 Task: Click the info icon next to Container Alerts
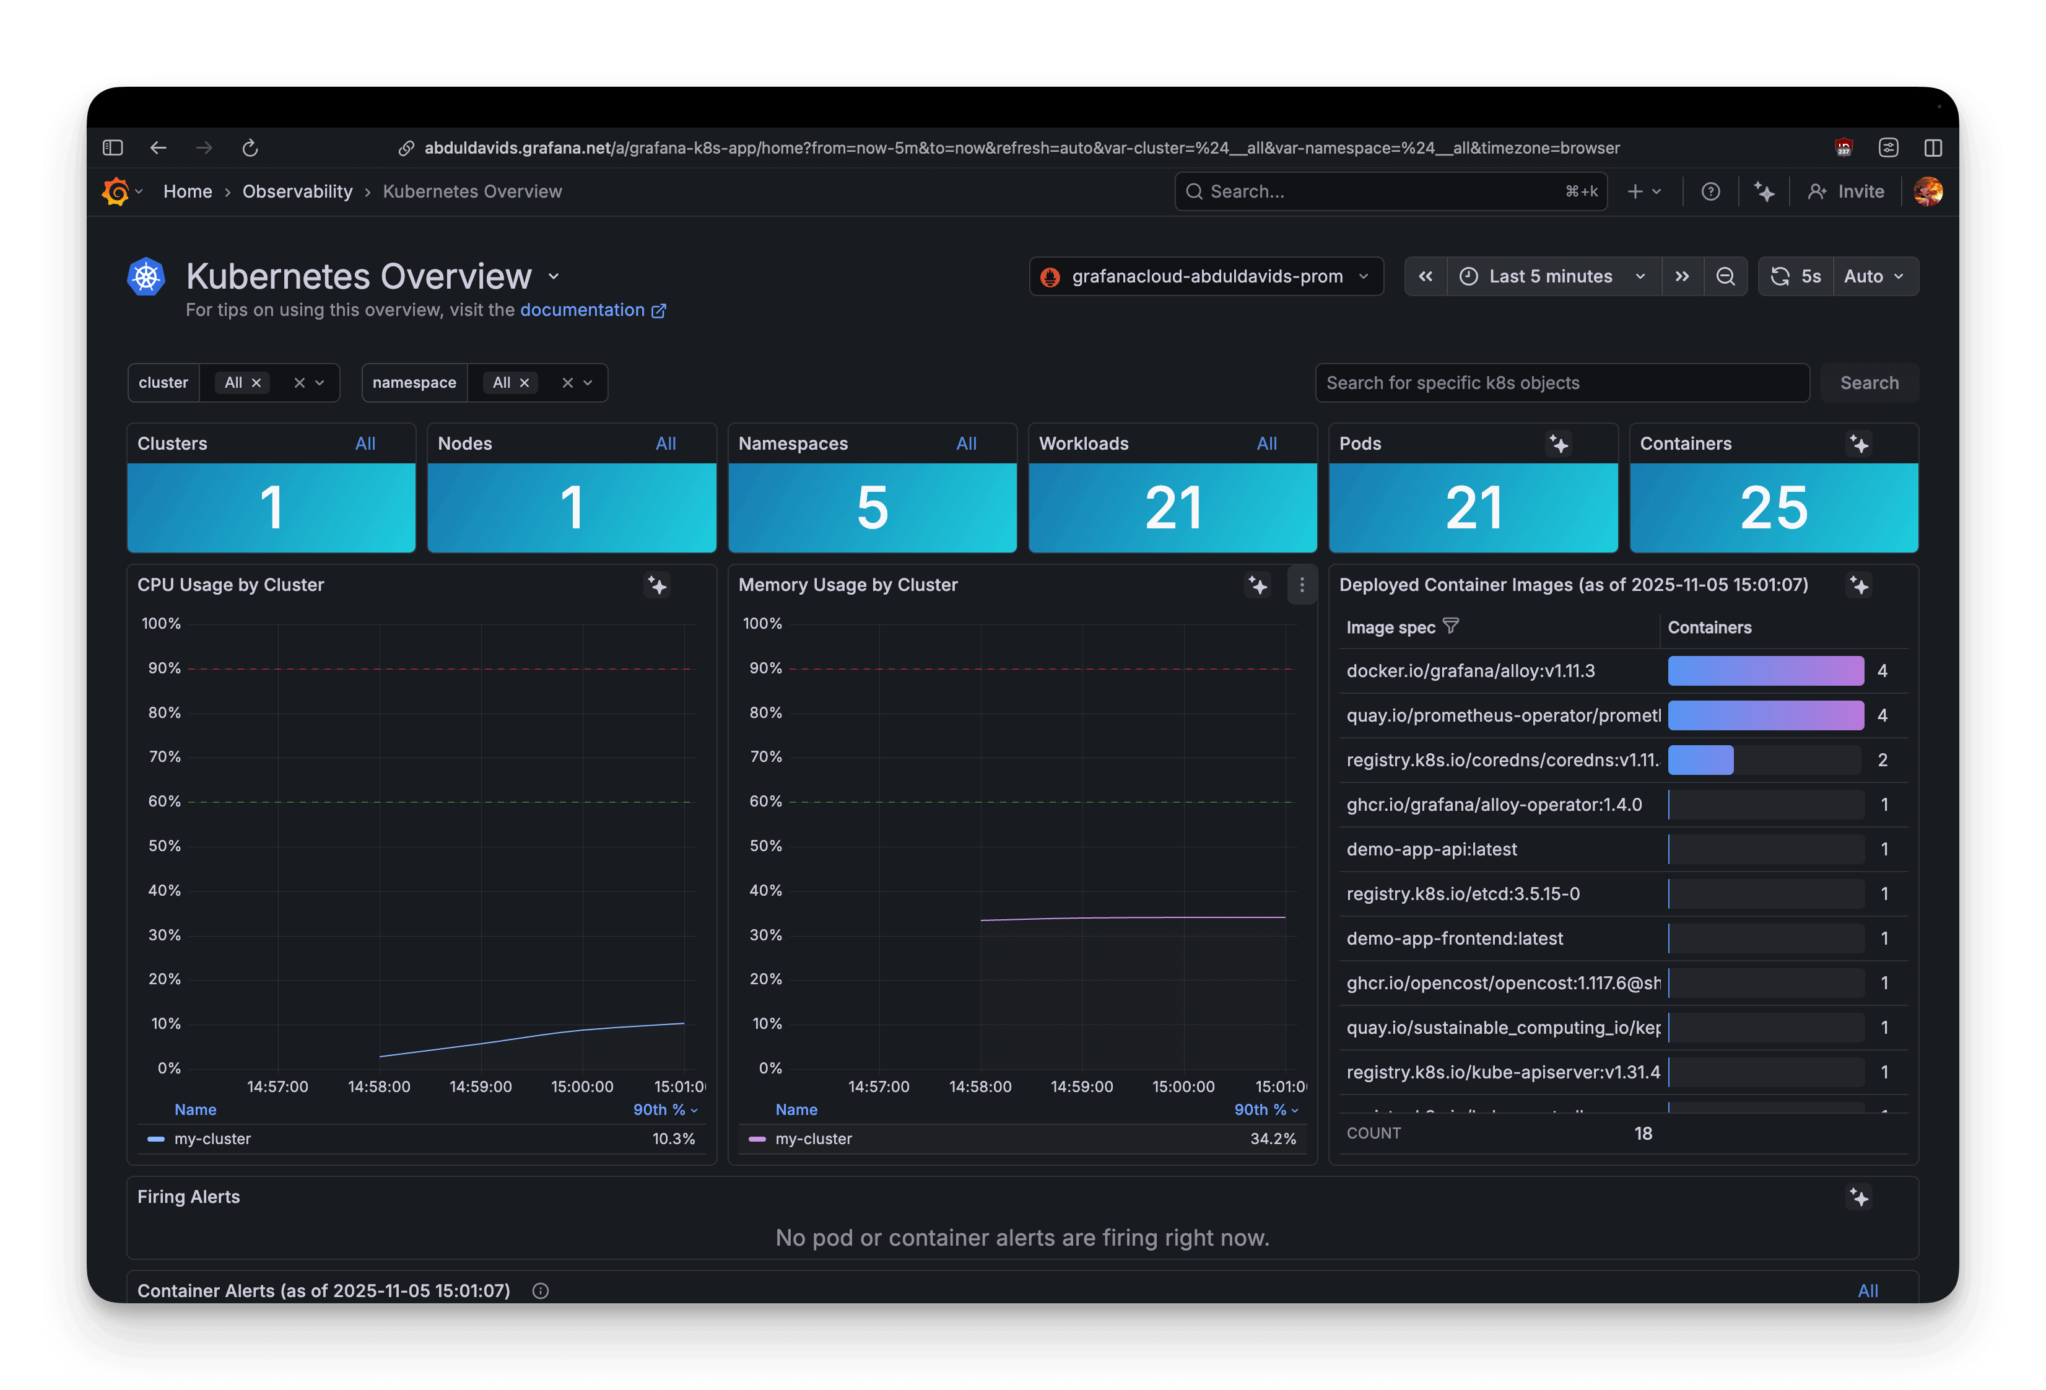coord(539,1290)
